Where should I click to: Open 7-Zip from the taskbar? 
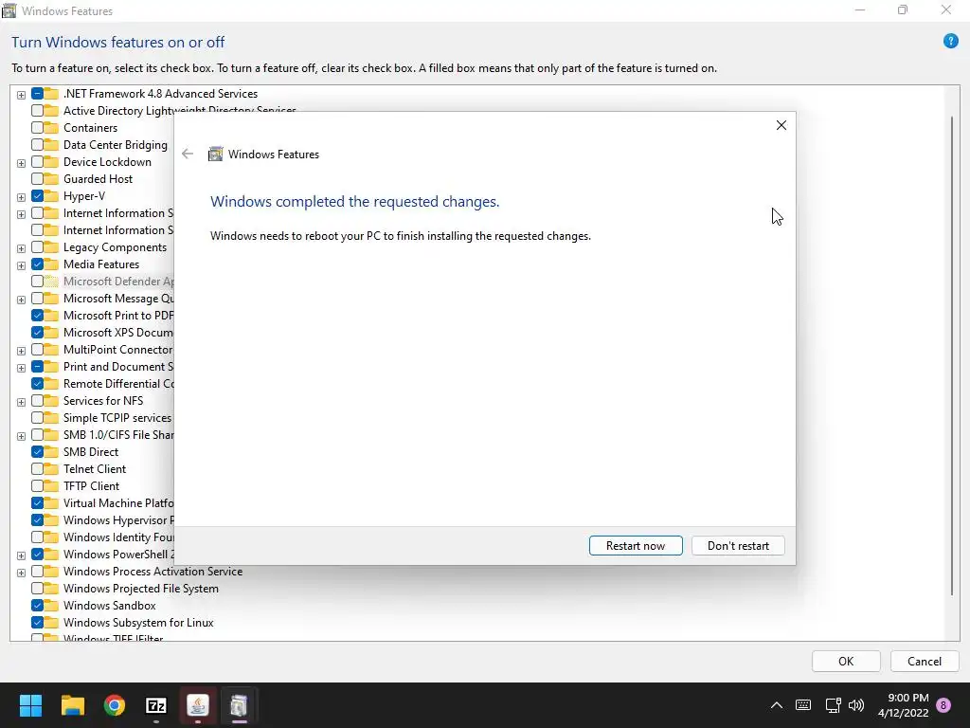coord(156,705)
